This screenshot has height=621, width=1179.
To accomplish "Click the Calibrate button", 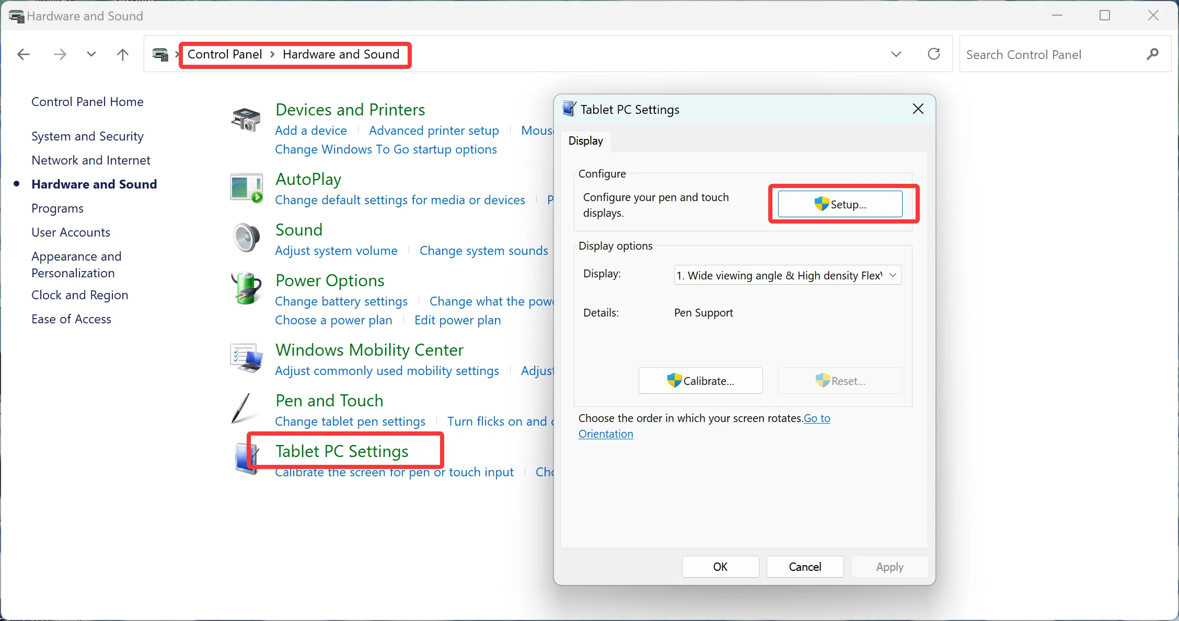I will click(700, 381).
